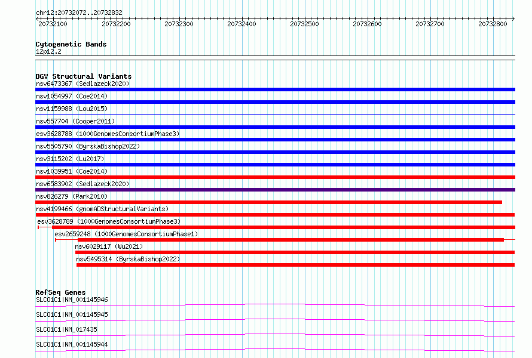This screenshot has width=532, height=358.
Task: Click the red bar under nsv6029117
Action: (x=295, y=252)
